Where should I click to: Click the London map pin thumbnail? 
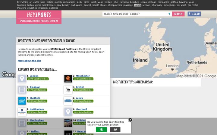22,79
